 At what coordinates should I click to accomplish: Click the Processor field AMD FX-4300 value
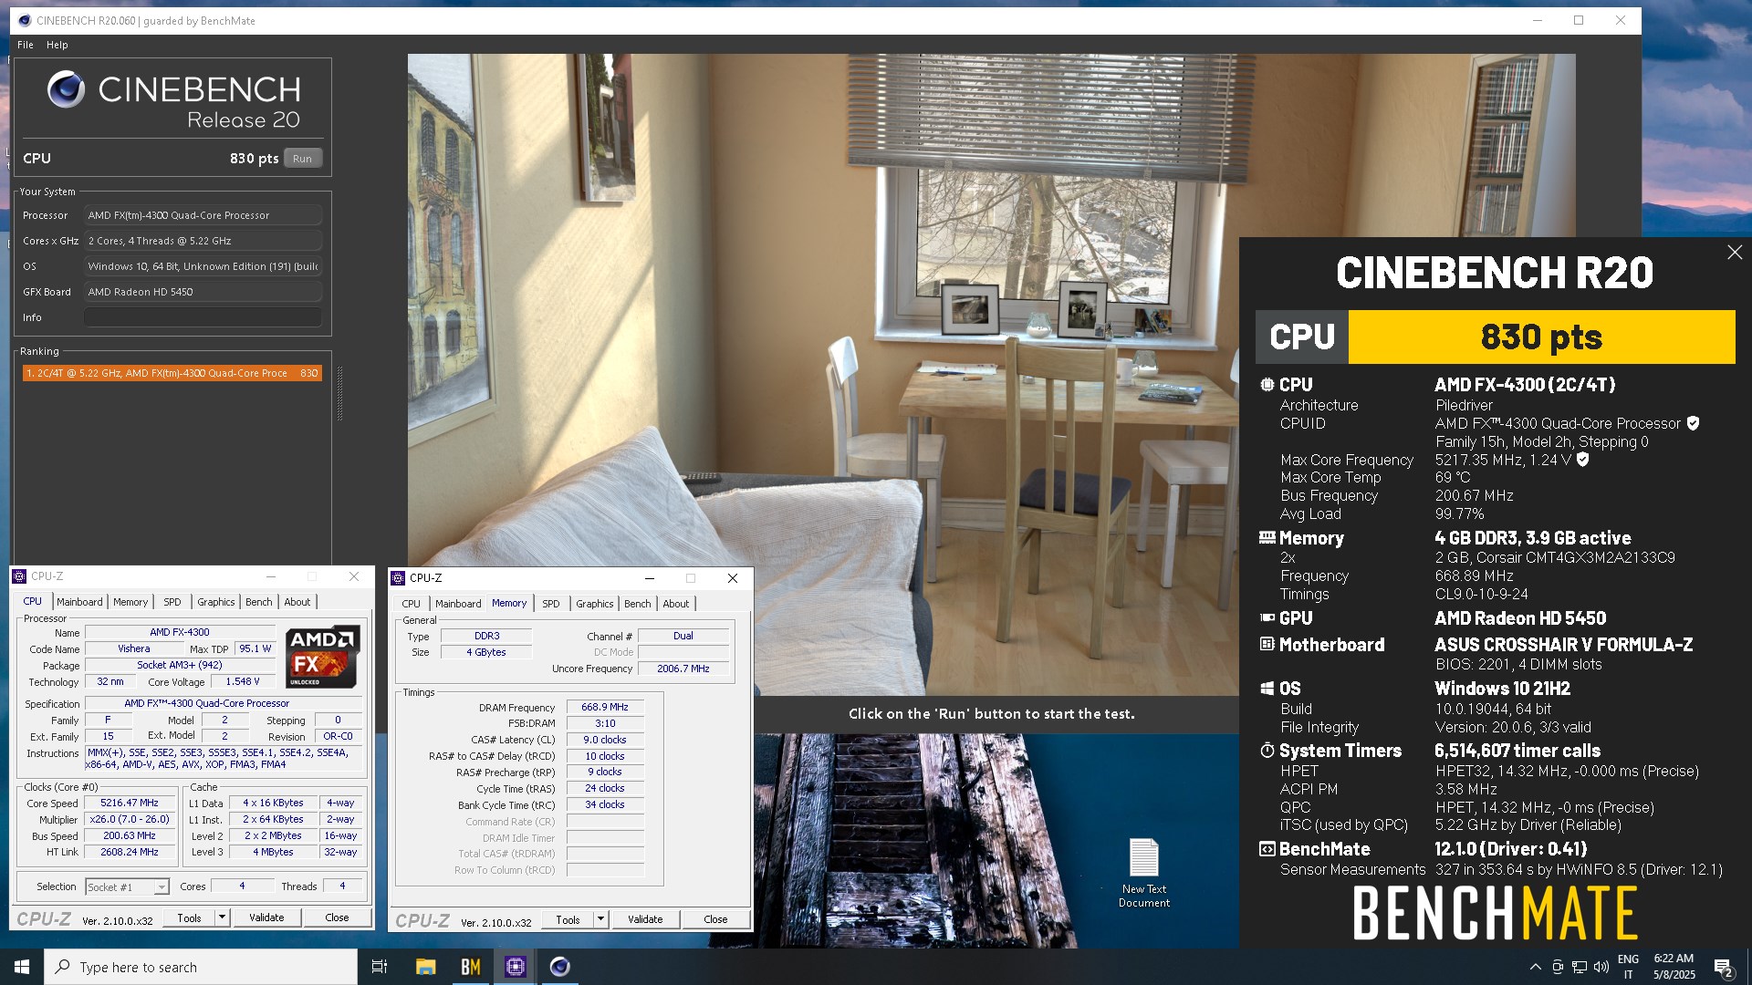click(x=203, y=215)
